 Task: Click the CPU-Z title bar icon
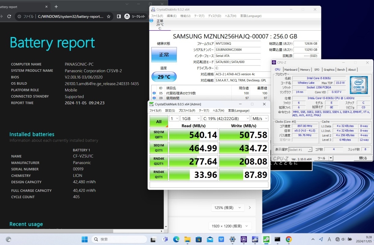click(274, 62)
